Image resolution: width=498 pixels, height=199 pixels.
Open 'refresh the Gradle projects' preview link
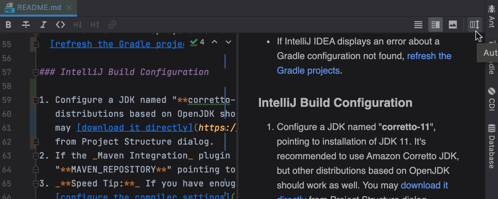tap(364, 63)
